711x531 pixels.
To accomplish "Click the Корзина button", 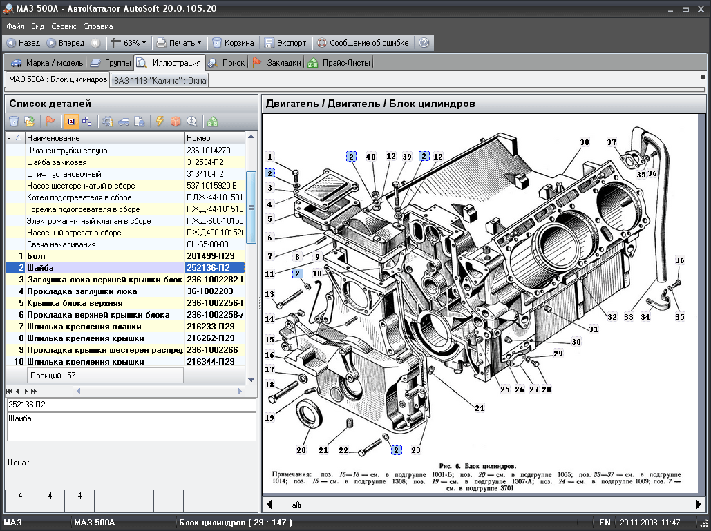I will pos(233,43).
